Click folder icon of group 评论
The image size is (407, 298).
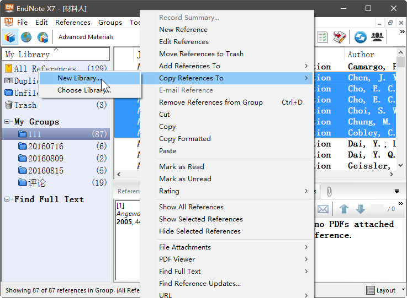coord(23,182)
